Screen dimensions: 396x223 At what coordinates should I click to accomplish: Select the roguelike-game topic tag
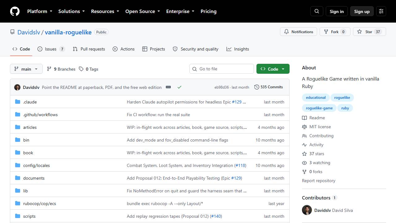coord(319,108)
